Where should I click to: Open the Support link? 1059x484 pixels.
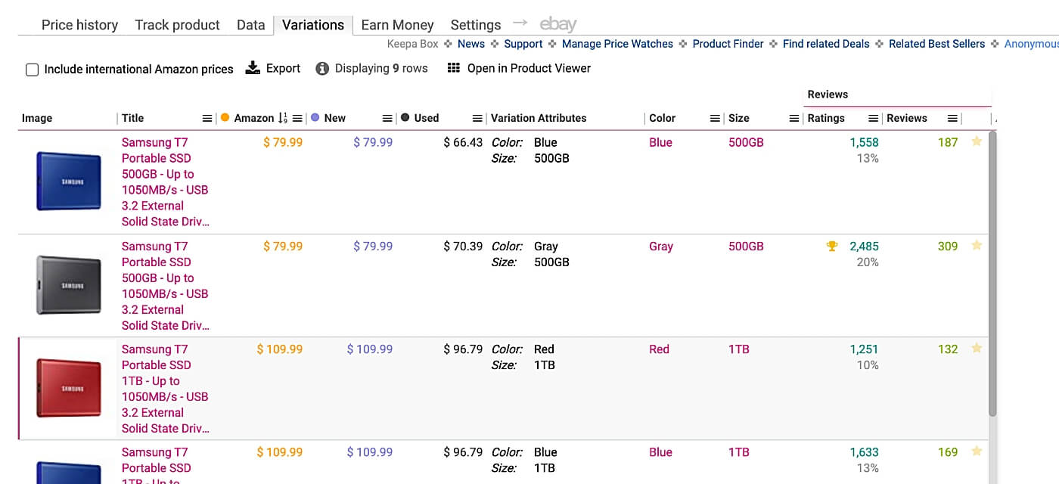[523, 44]
